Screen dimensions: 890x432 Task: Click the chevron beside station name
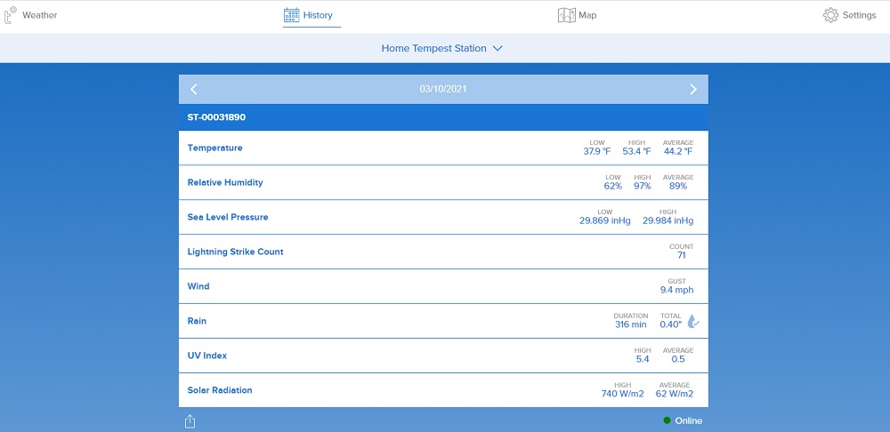[x=498, y=49]
